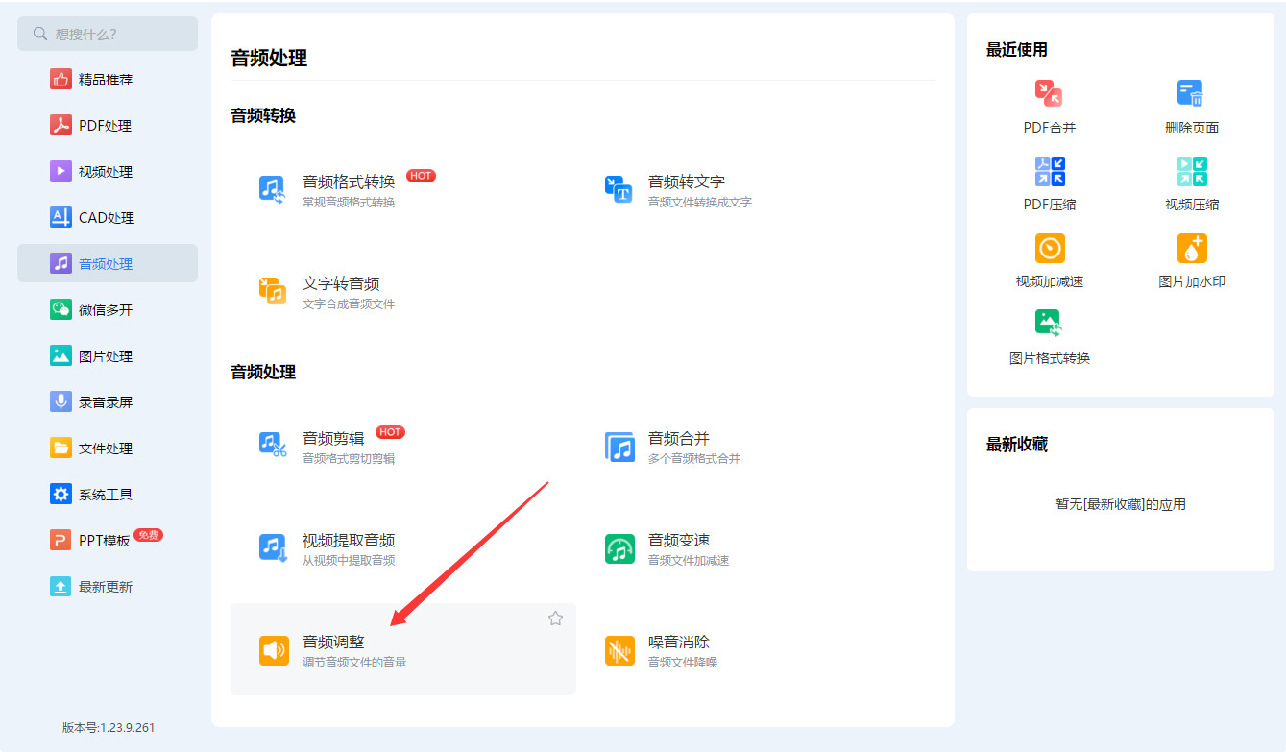Launch the 文字转音频 icon
Image resolution: width=1286 pixels, height=752 pixels.
273,291
